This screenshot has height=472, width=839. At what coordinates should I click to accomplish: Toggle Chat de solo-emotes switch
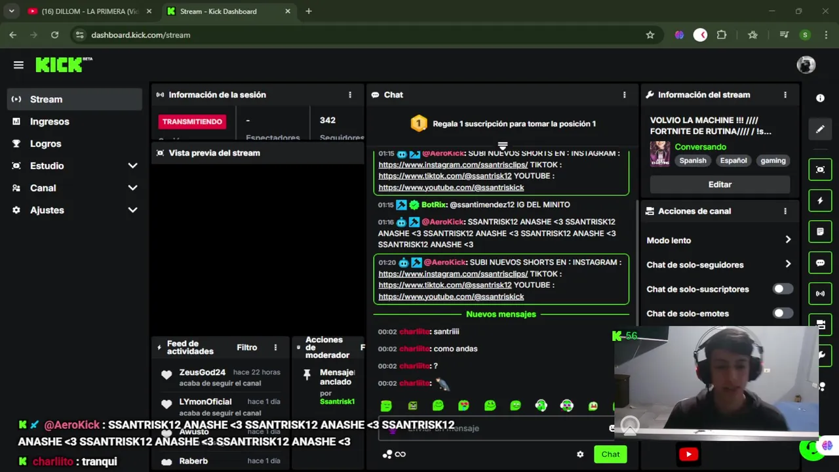(x=782, y=313)
